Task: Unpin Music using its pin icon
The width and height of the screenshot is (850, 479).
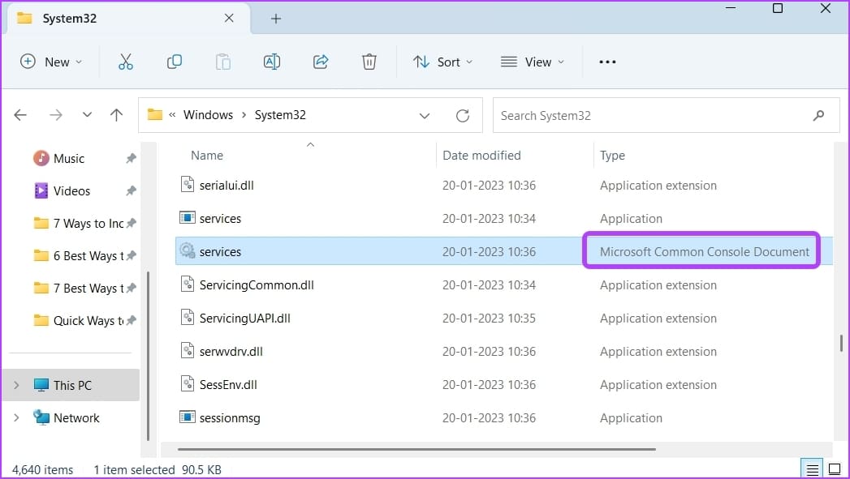Action: click(x=131, y=159)
